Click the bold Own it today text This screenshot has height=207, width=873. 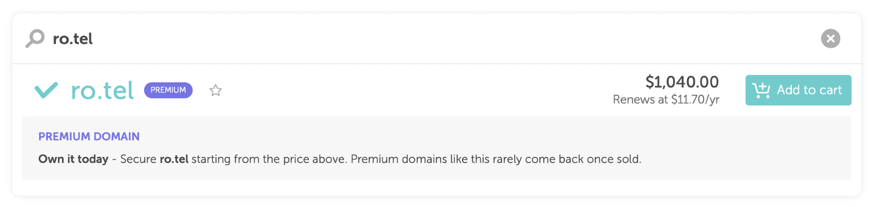coord(73,159)
